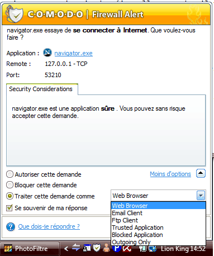Click the red K antivirus tray icon
Image resolution: width=214 pixels, height=256 pixels.
coord(127,249)
